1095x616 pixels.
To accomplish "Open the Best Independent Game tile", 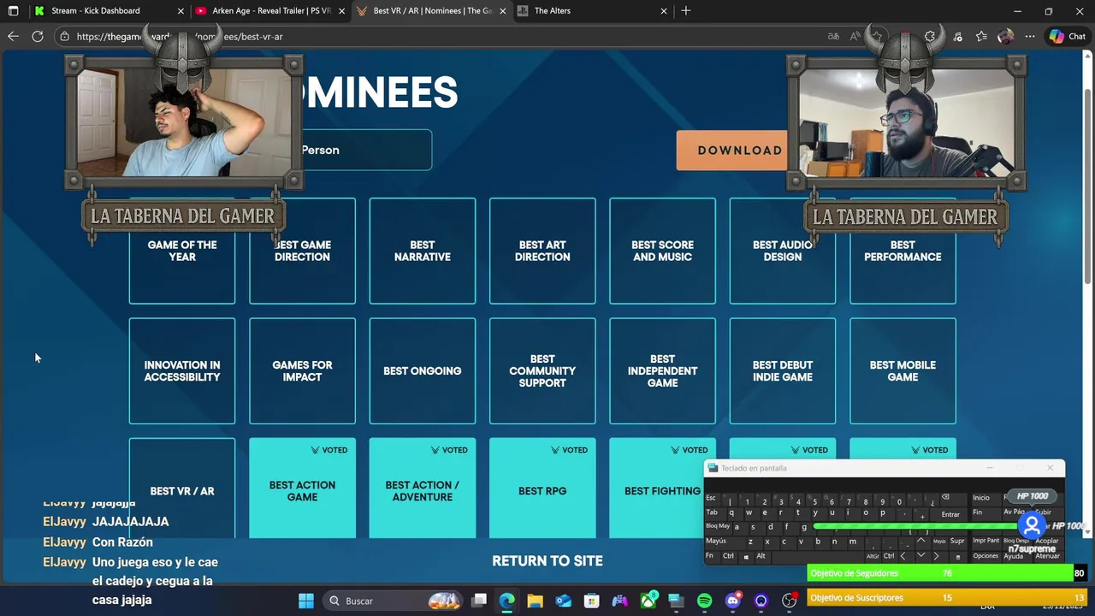I will click(662, 370).
